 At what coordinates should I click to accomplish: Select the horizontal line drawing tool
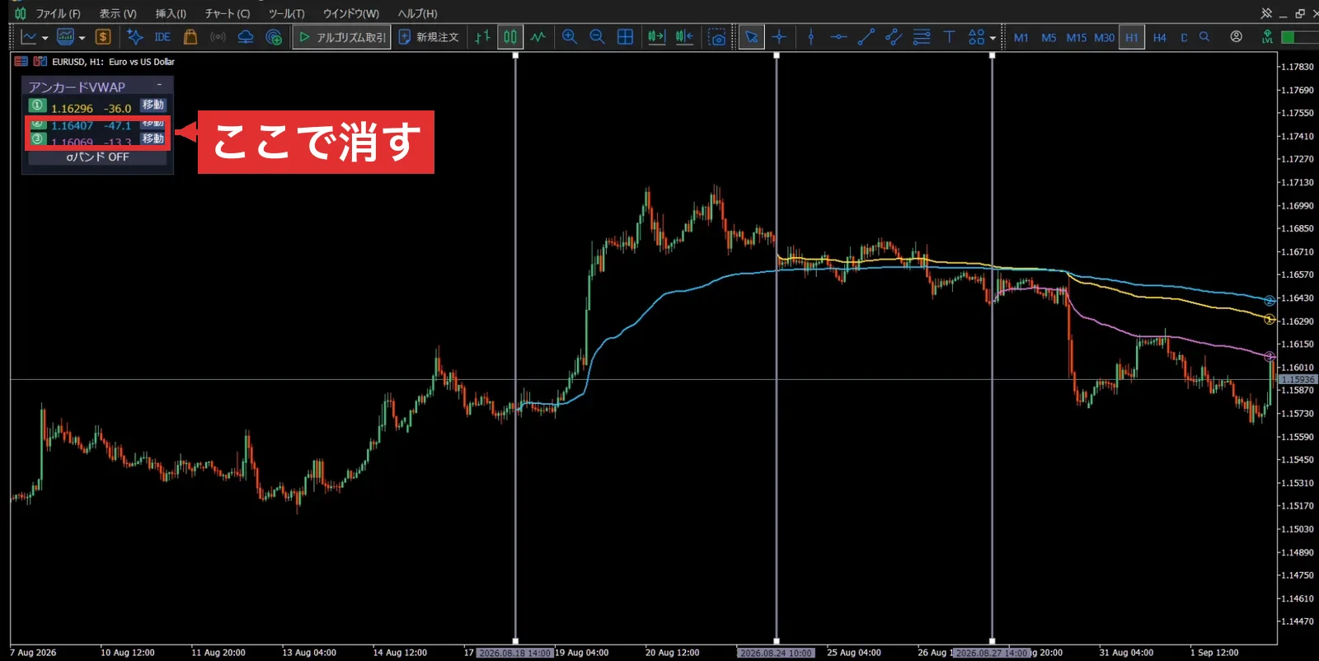tap(838, 37)
